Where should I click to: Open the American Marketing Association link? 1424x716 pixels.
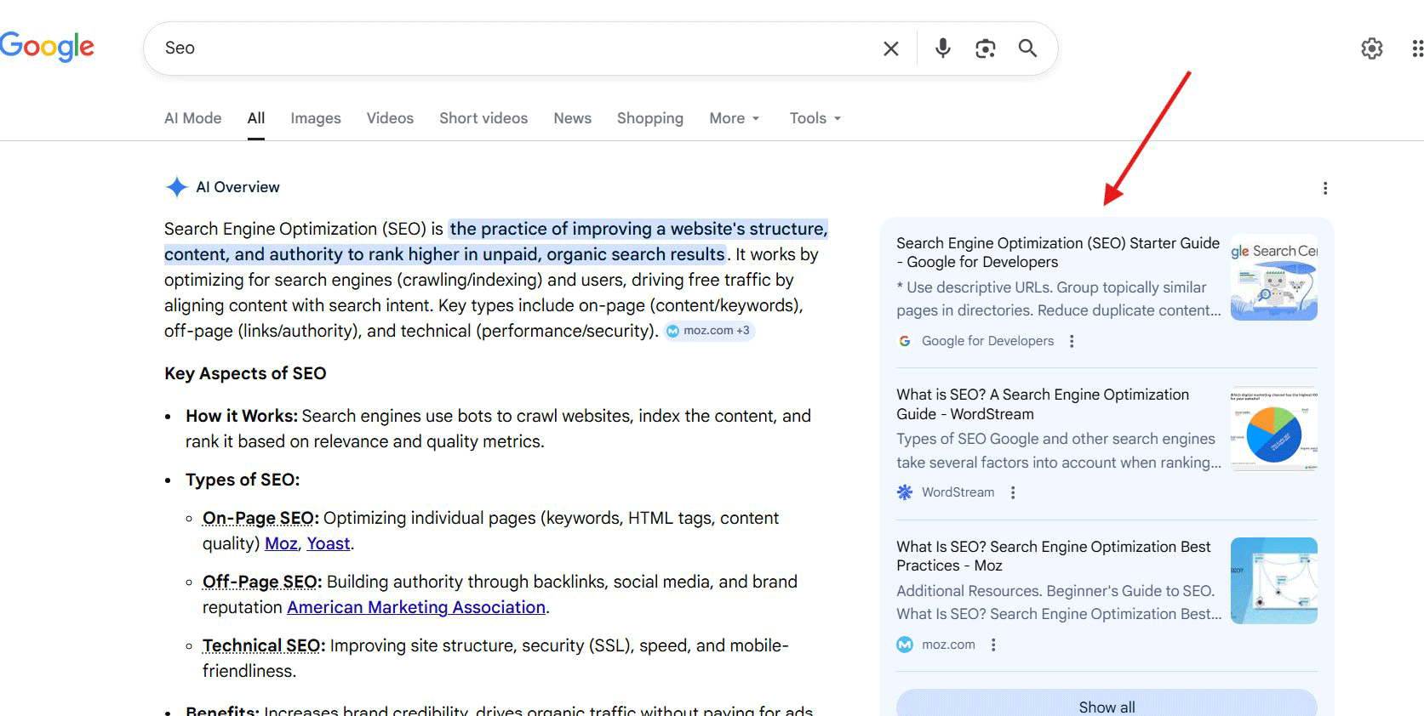416,607
